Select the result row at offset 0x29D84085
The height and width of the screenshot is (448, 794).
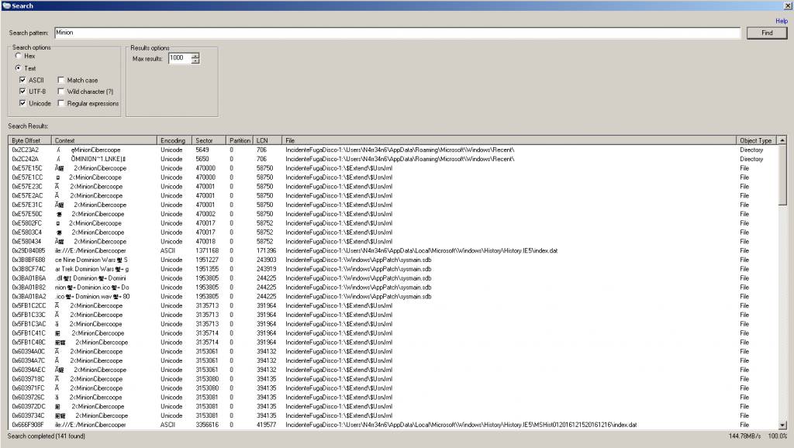29,250
